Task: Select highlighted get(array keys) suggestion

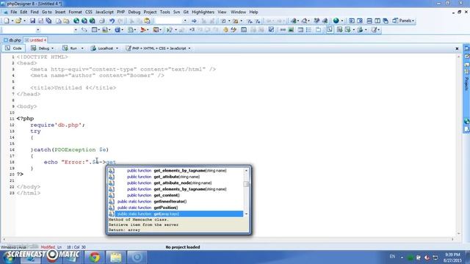Action: pos(179,213)
